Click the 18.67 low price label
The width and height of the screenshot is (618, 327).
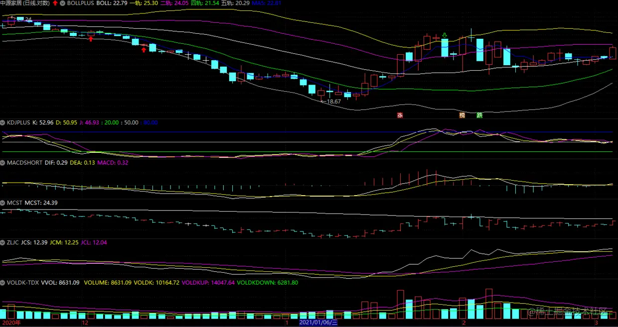tap(333, 102)
